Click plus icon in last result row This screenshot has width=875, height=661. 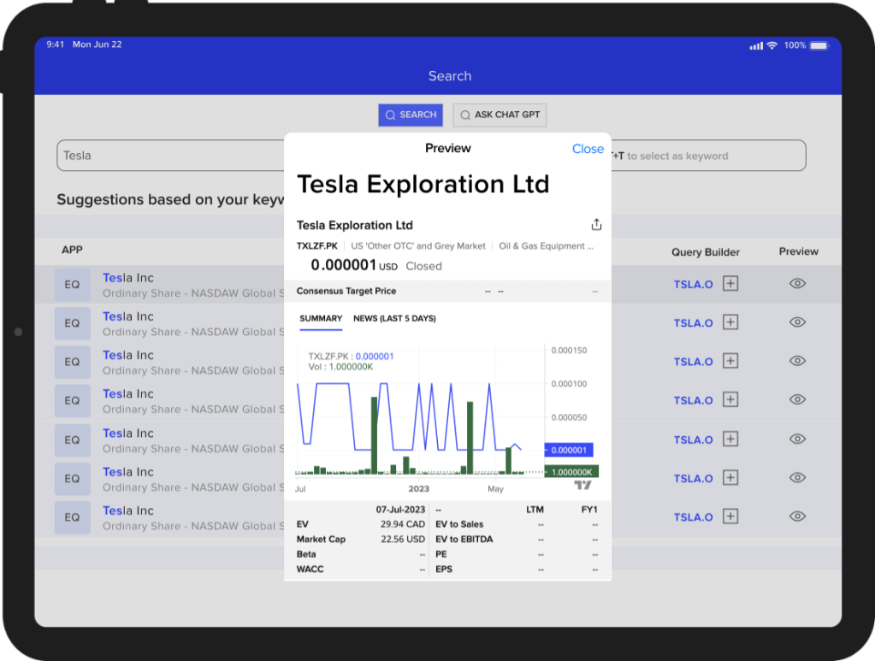(730, 516)
